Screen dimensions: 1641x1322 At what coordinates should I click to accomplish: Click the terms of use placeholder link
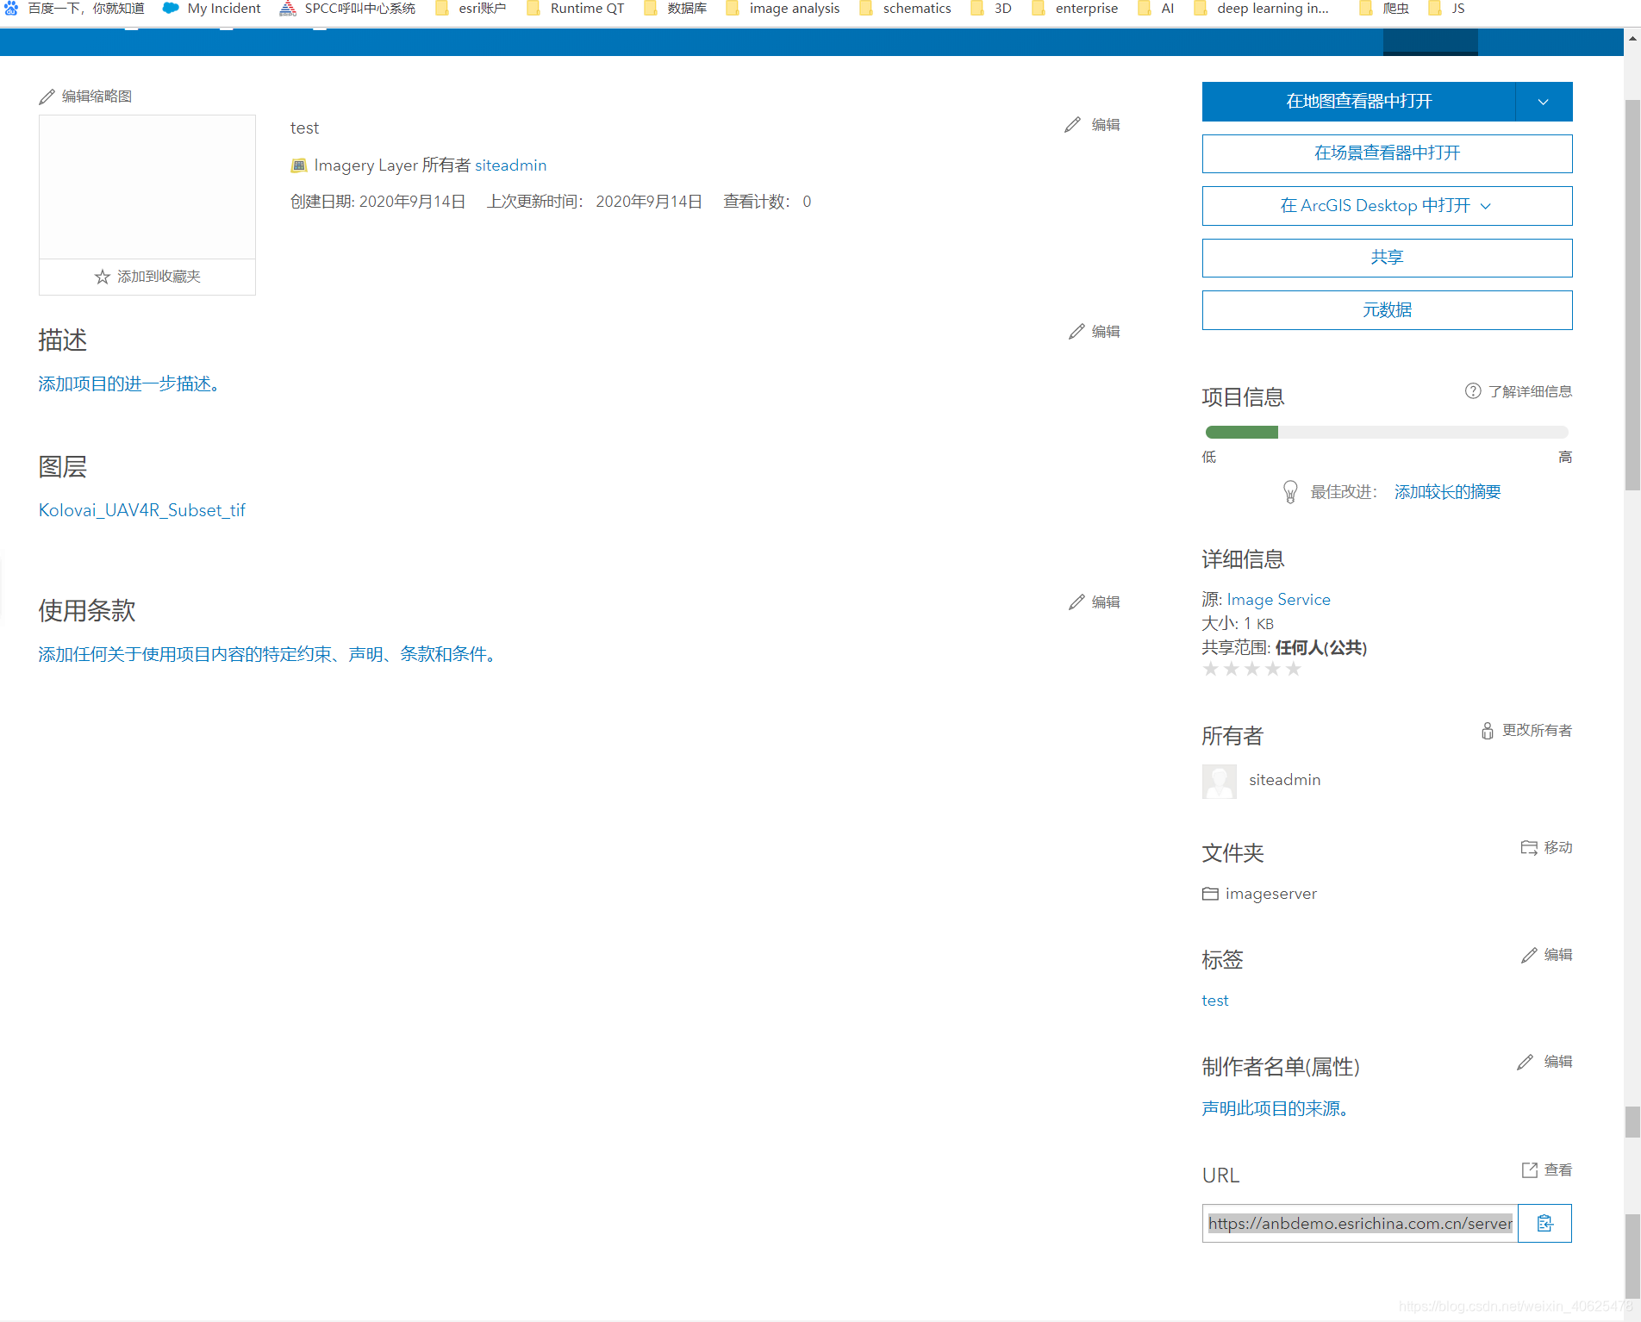(266, 655)
